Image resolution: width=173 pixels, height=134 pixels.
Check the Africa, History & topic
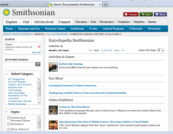(x=9, y=129)
